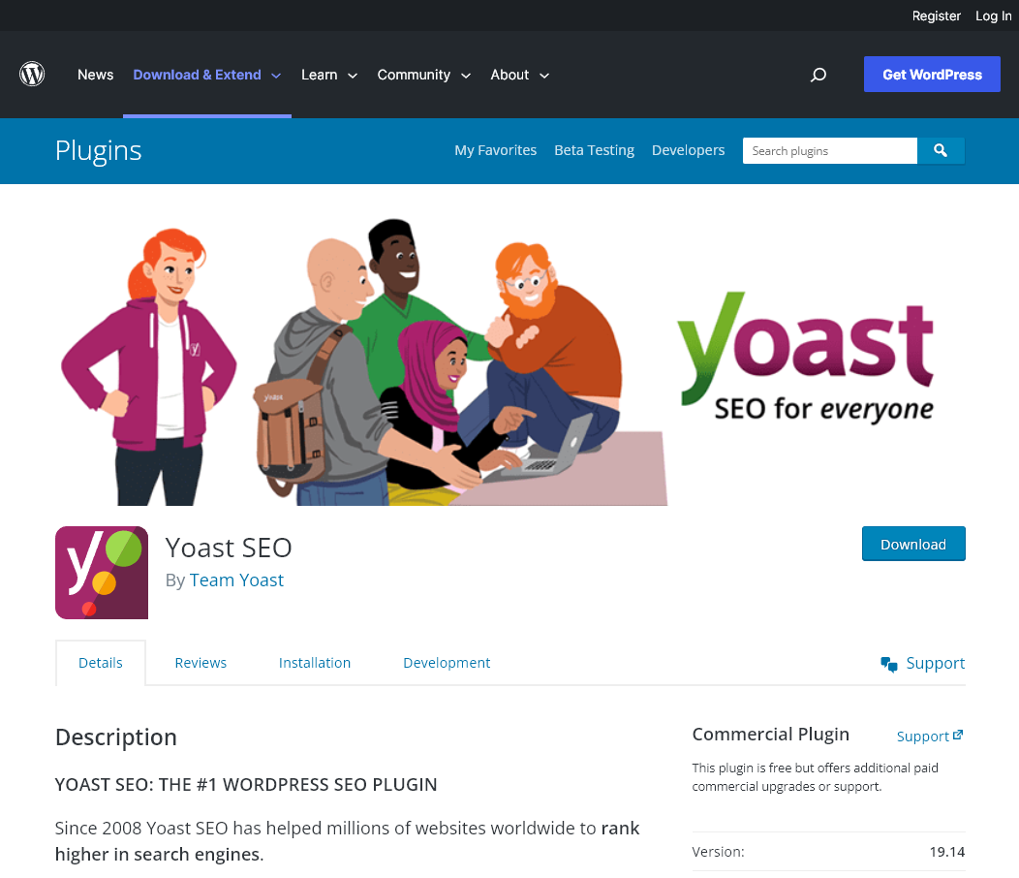Image resolution: width=1019 pixels, height=878 pixels.
Task: Select the Development tab
Action: [x=447, y=663]
